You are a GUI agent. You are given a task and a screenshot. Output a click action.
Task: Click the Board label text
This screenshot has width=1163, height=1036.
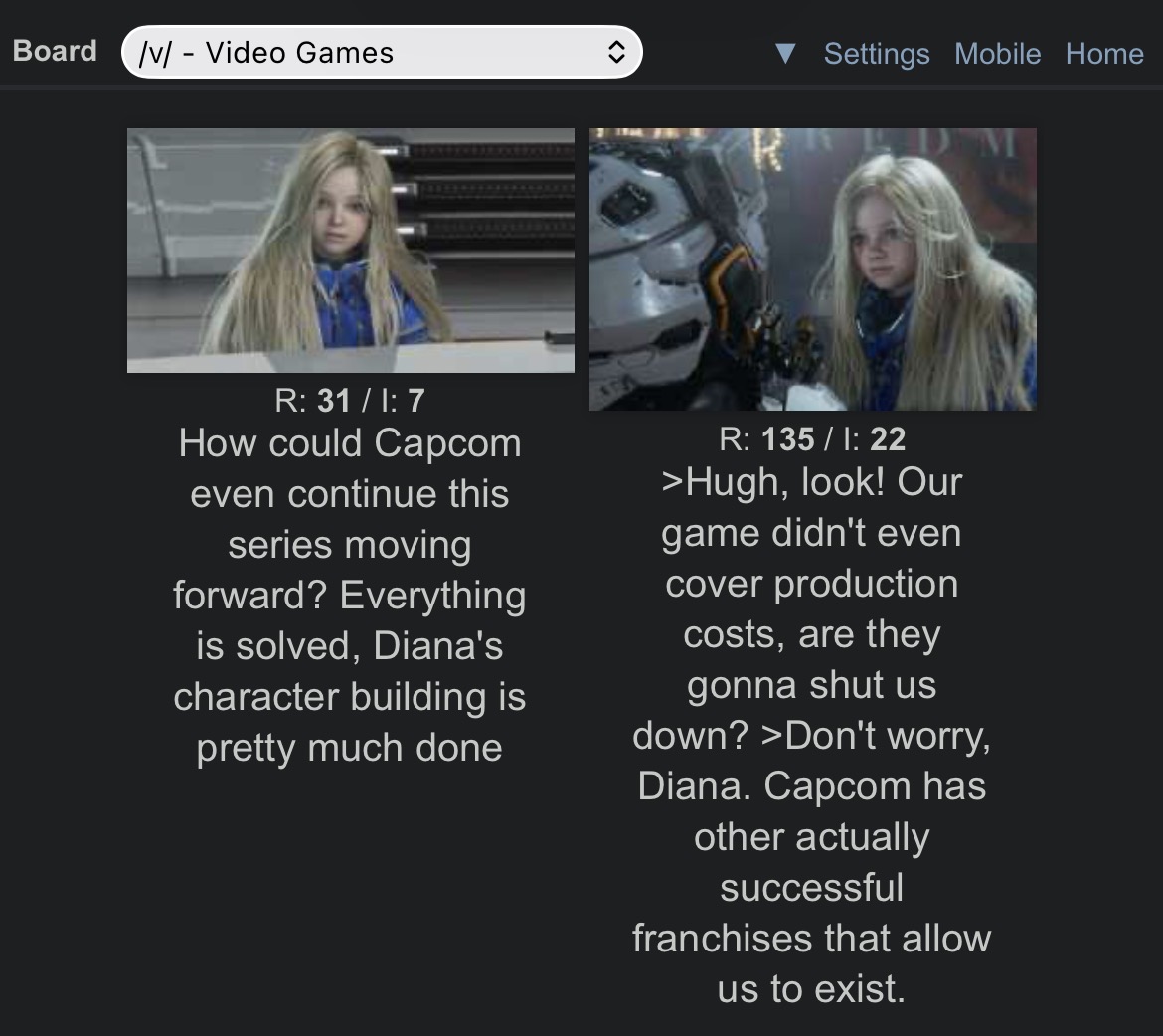[x=55, y=52]
